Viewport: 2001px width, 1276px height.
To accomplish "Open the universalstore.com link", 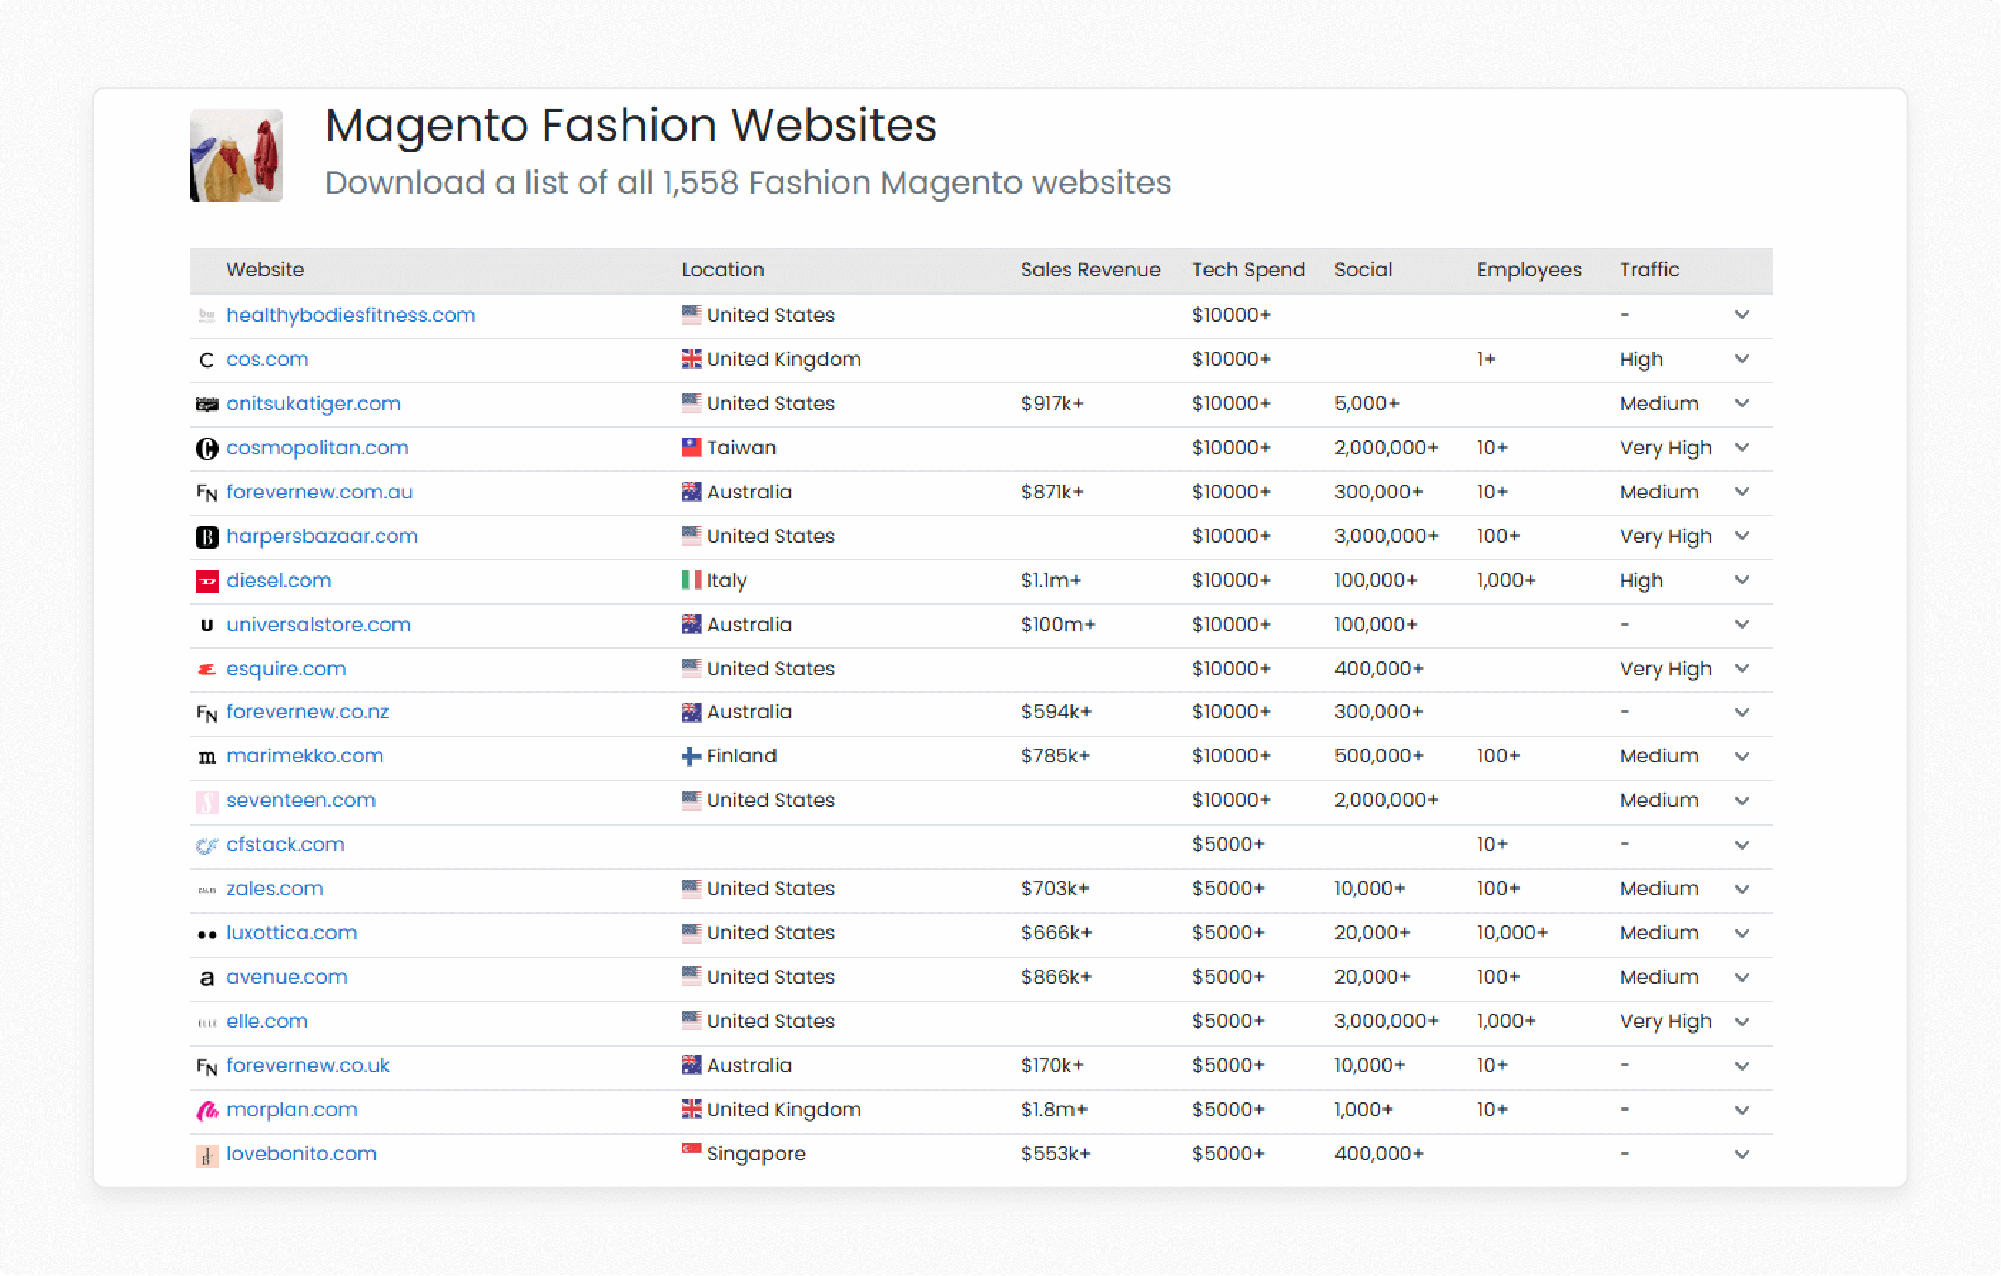I will (x=318, y=624).
